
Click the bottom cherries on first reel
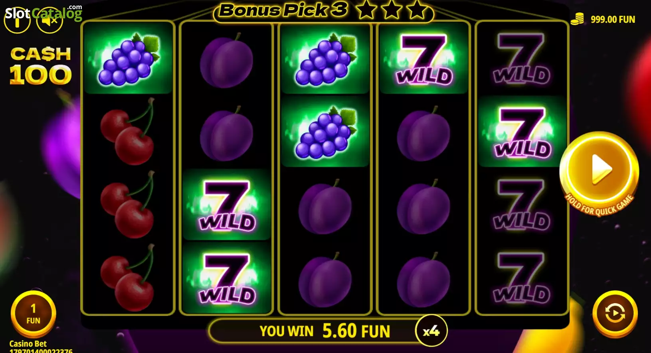(128, 278)
